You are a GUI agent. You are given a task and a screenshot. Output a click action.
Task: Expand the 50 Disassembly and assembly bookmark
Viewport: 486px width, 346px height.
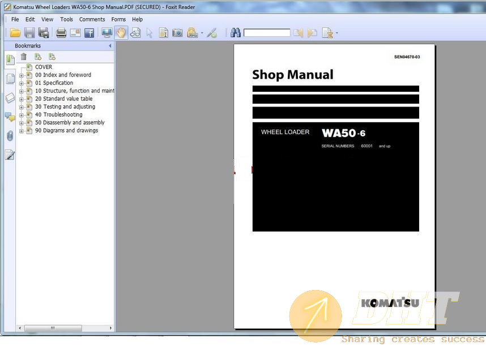22,123
